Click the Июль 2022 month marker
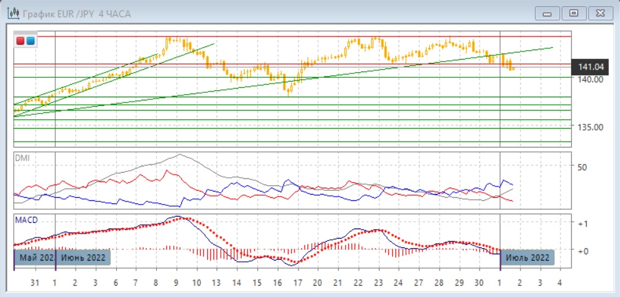620x297 pixels. pos(526,257)
